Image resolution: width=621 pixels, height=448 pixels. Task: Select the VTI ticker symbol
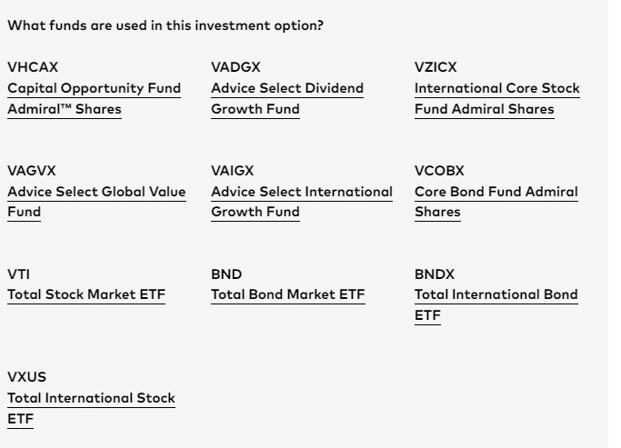(18, 274)
